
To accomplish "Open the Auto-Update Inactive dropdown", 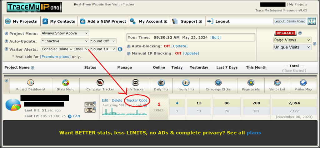I will click(65, 41).
